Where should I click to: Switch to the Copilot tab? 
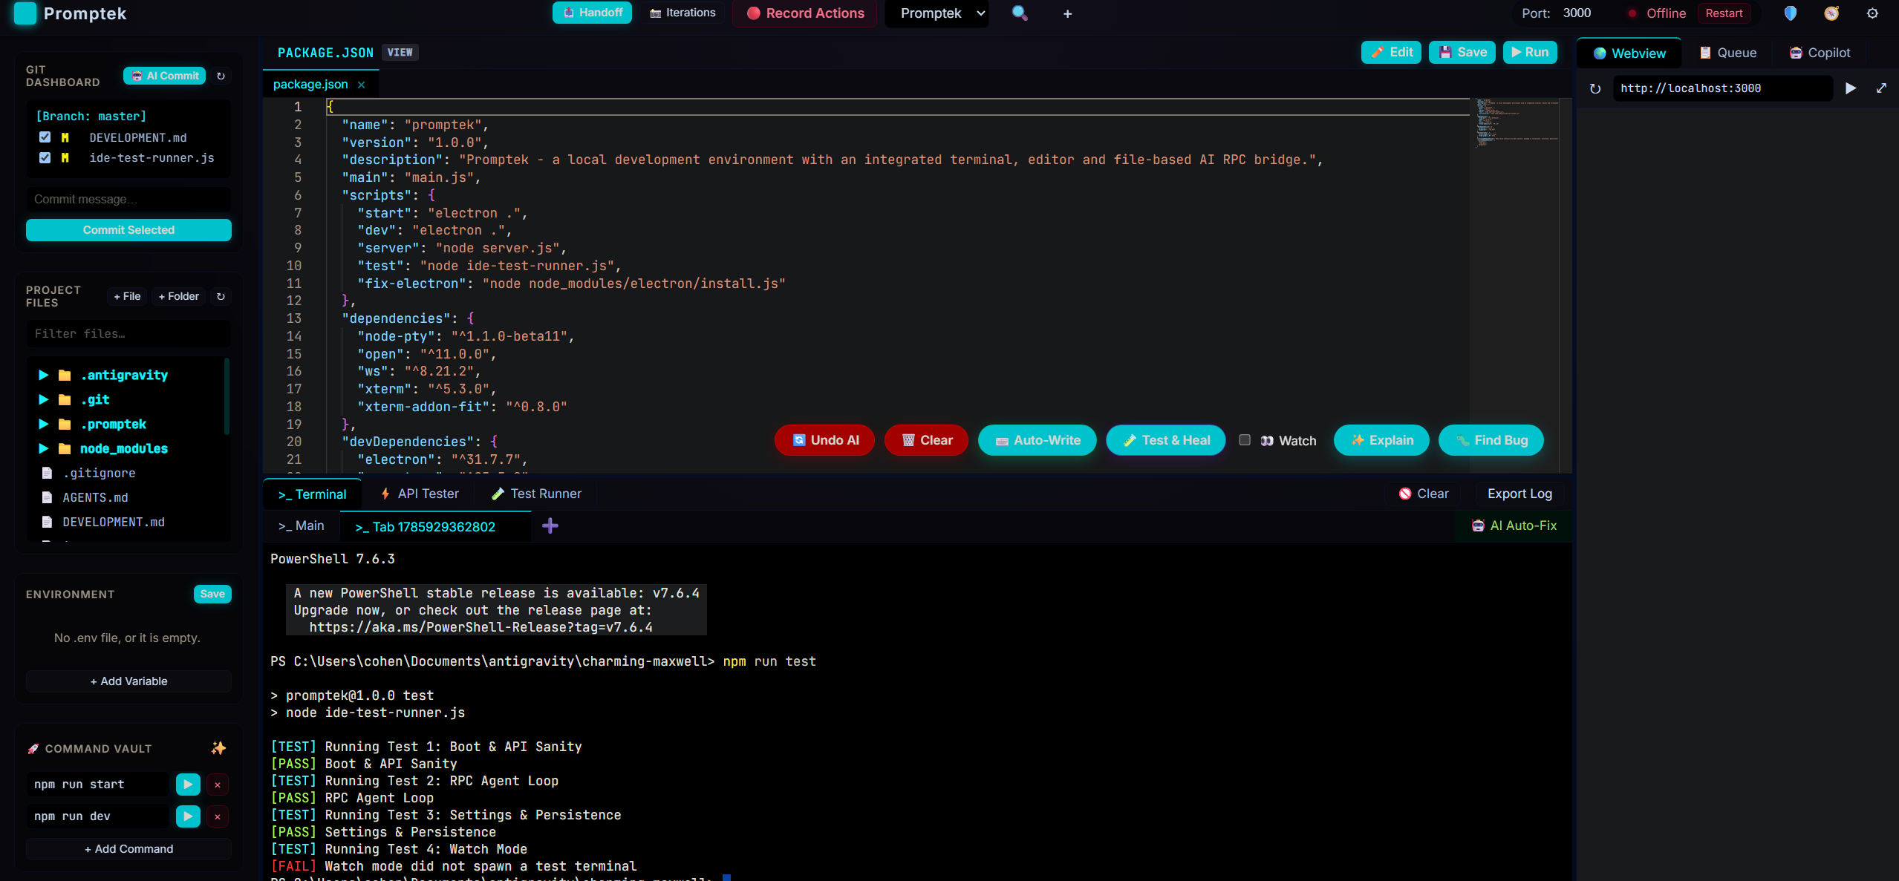point(1820,53)
